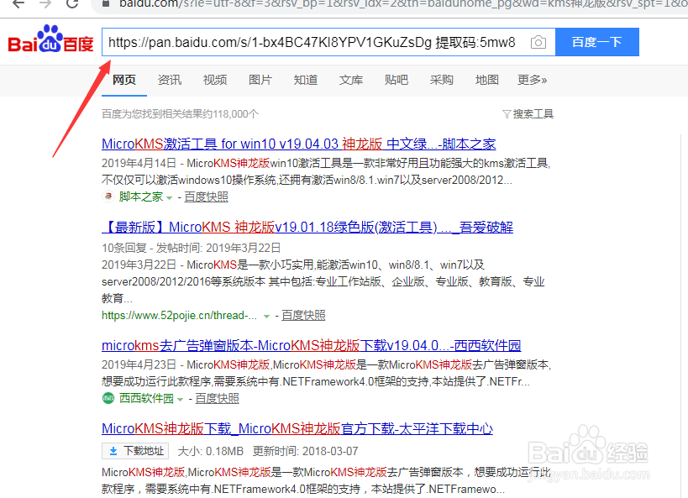Open the 更多» menu
This screenshot has width=688, height=498.
point(532,80)
